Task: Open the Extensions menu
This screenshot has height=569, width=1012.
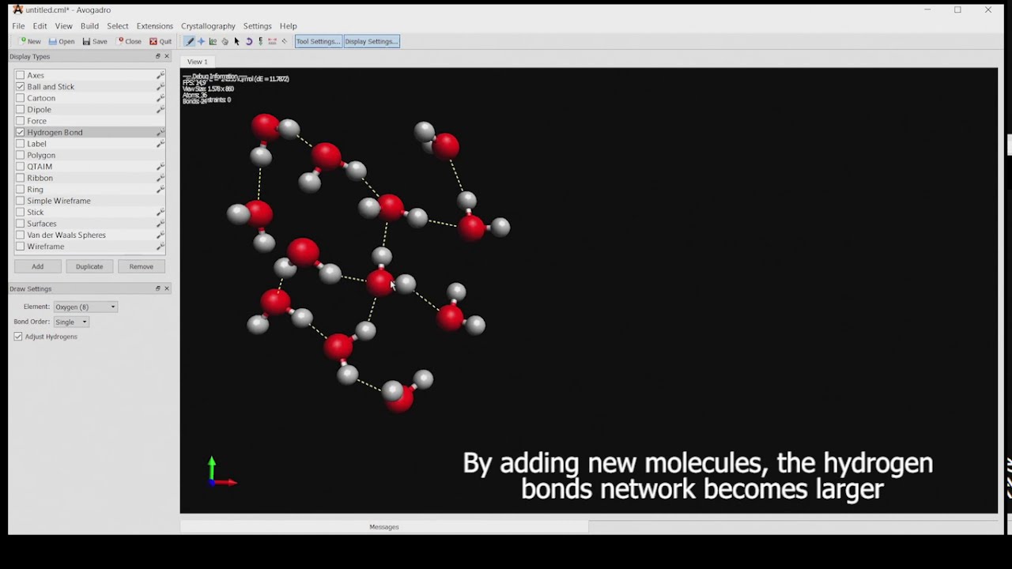Action: click(x=154, y=26)
